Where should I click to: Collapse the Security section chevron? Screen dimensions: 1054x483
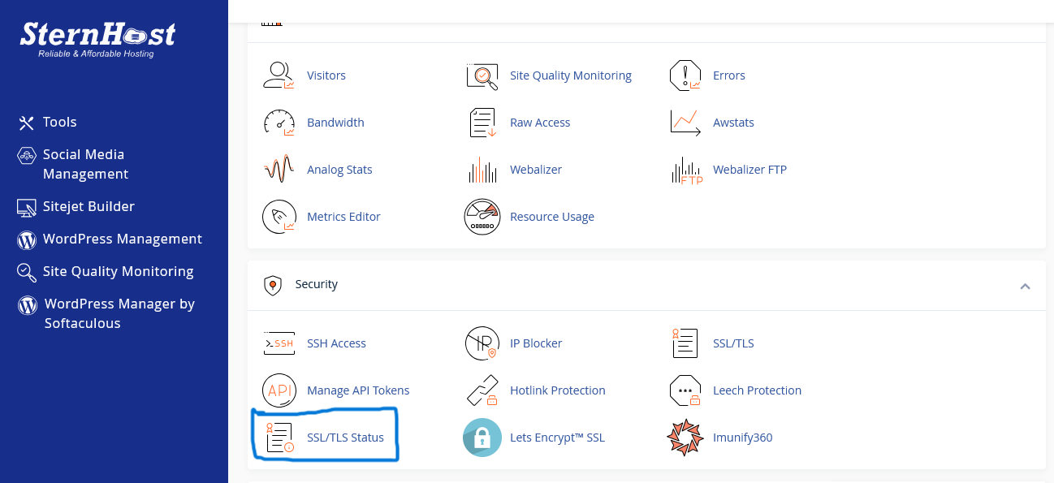coord(1025,286)
